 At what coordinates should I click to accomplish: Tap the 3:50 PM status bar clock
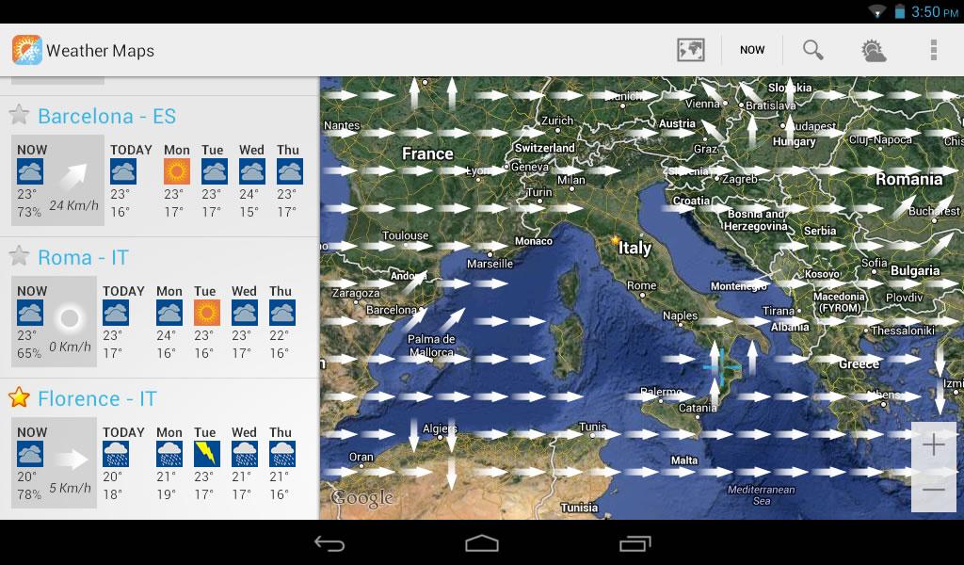[x=935, y=11]
